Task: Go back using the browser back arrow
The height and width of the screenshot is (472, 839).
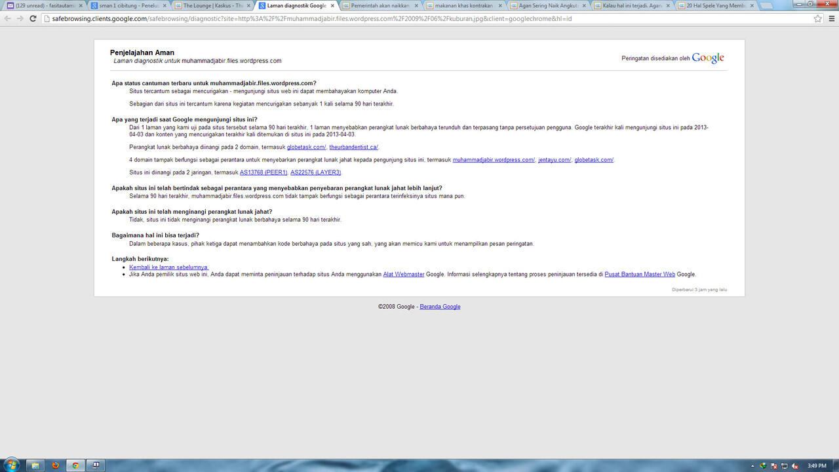Action: (8, 18)
